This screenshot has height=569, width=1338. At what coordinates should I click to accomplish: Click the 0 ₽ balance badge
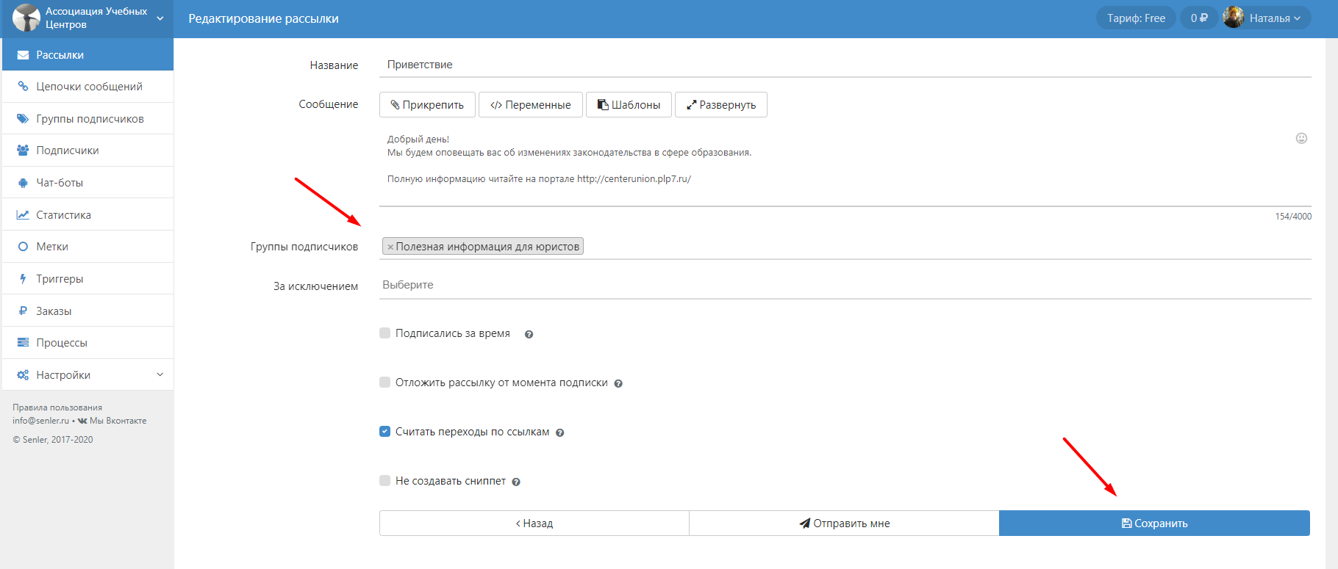pyautogui.click(x=1199, y=18)
